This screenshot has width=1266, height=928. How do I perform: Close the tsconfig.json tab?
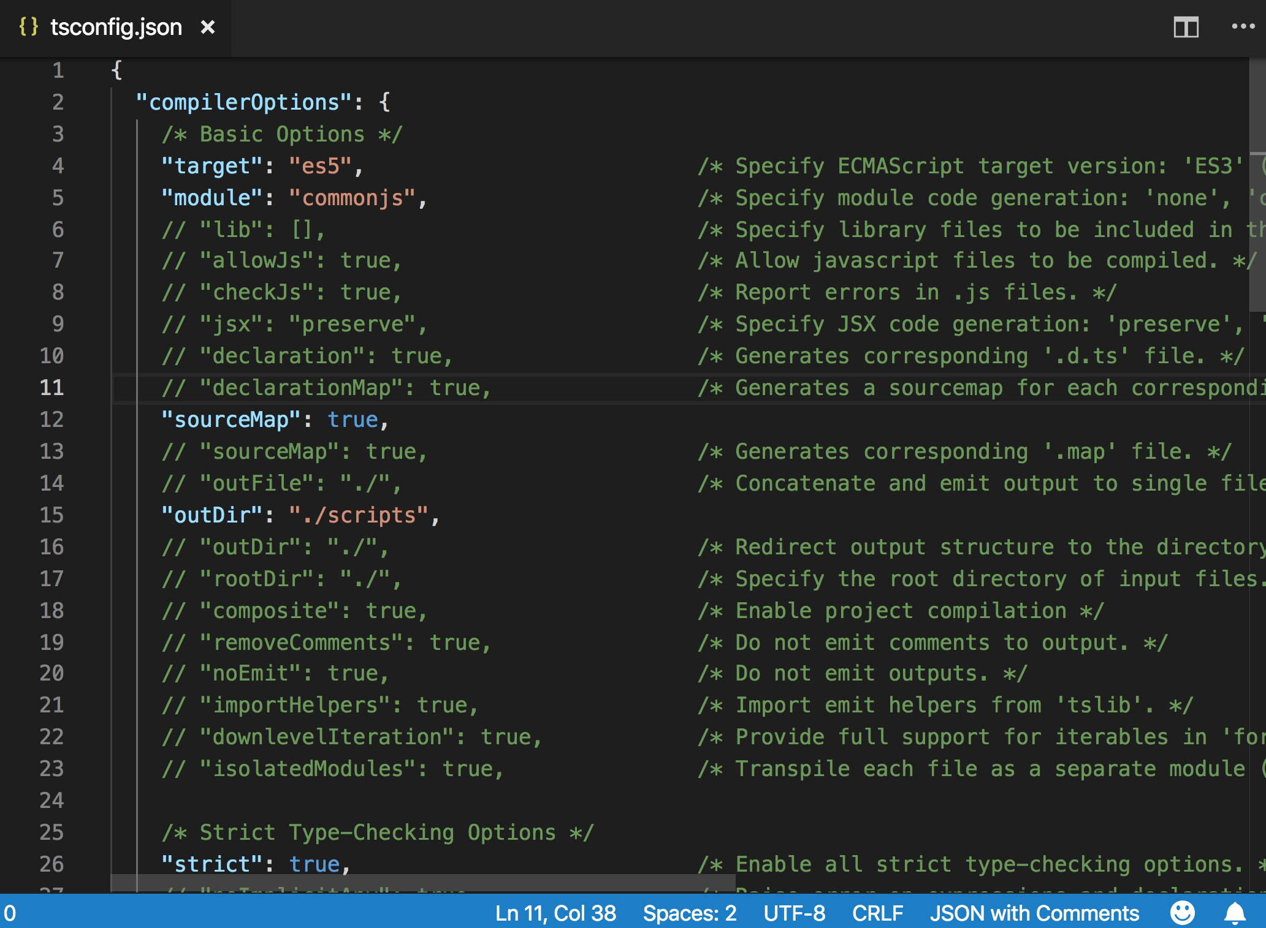tap(208, 28)
